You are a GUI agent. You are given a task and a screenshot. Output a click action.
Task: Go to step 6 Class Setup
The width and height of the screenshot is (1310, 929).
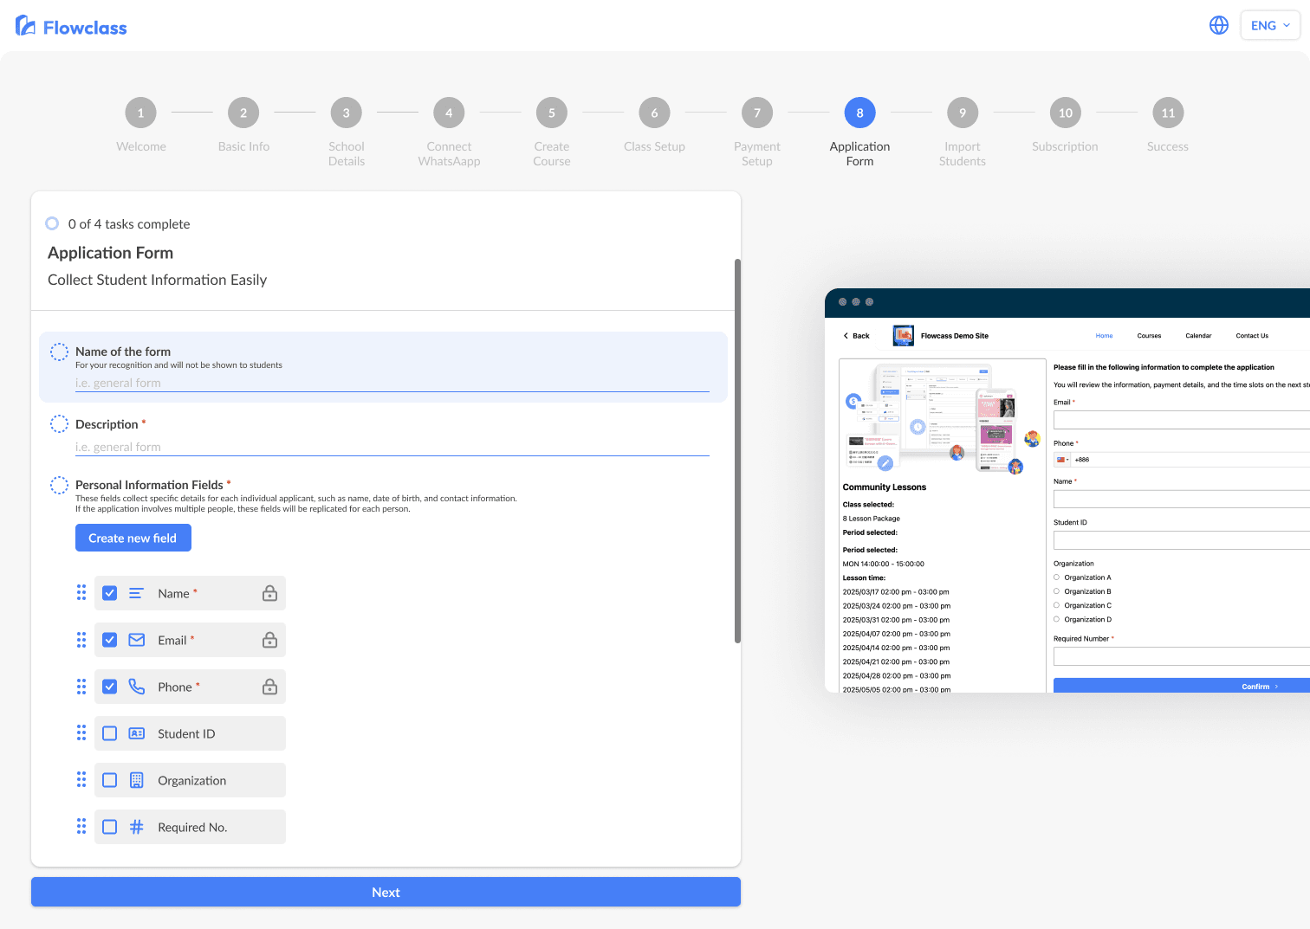coord(654,113)
